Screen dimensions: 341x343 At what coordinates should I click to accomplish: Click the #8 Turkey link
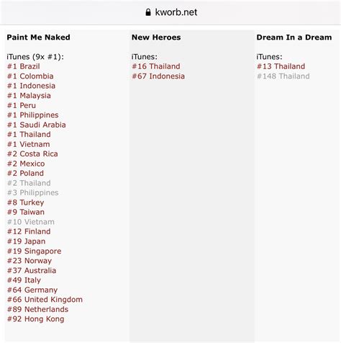25,202
